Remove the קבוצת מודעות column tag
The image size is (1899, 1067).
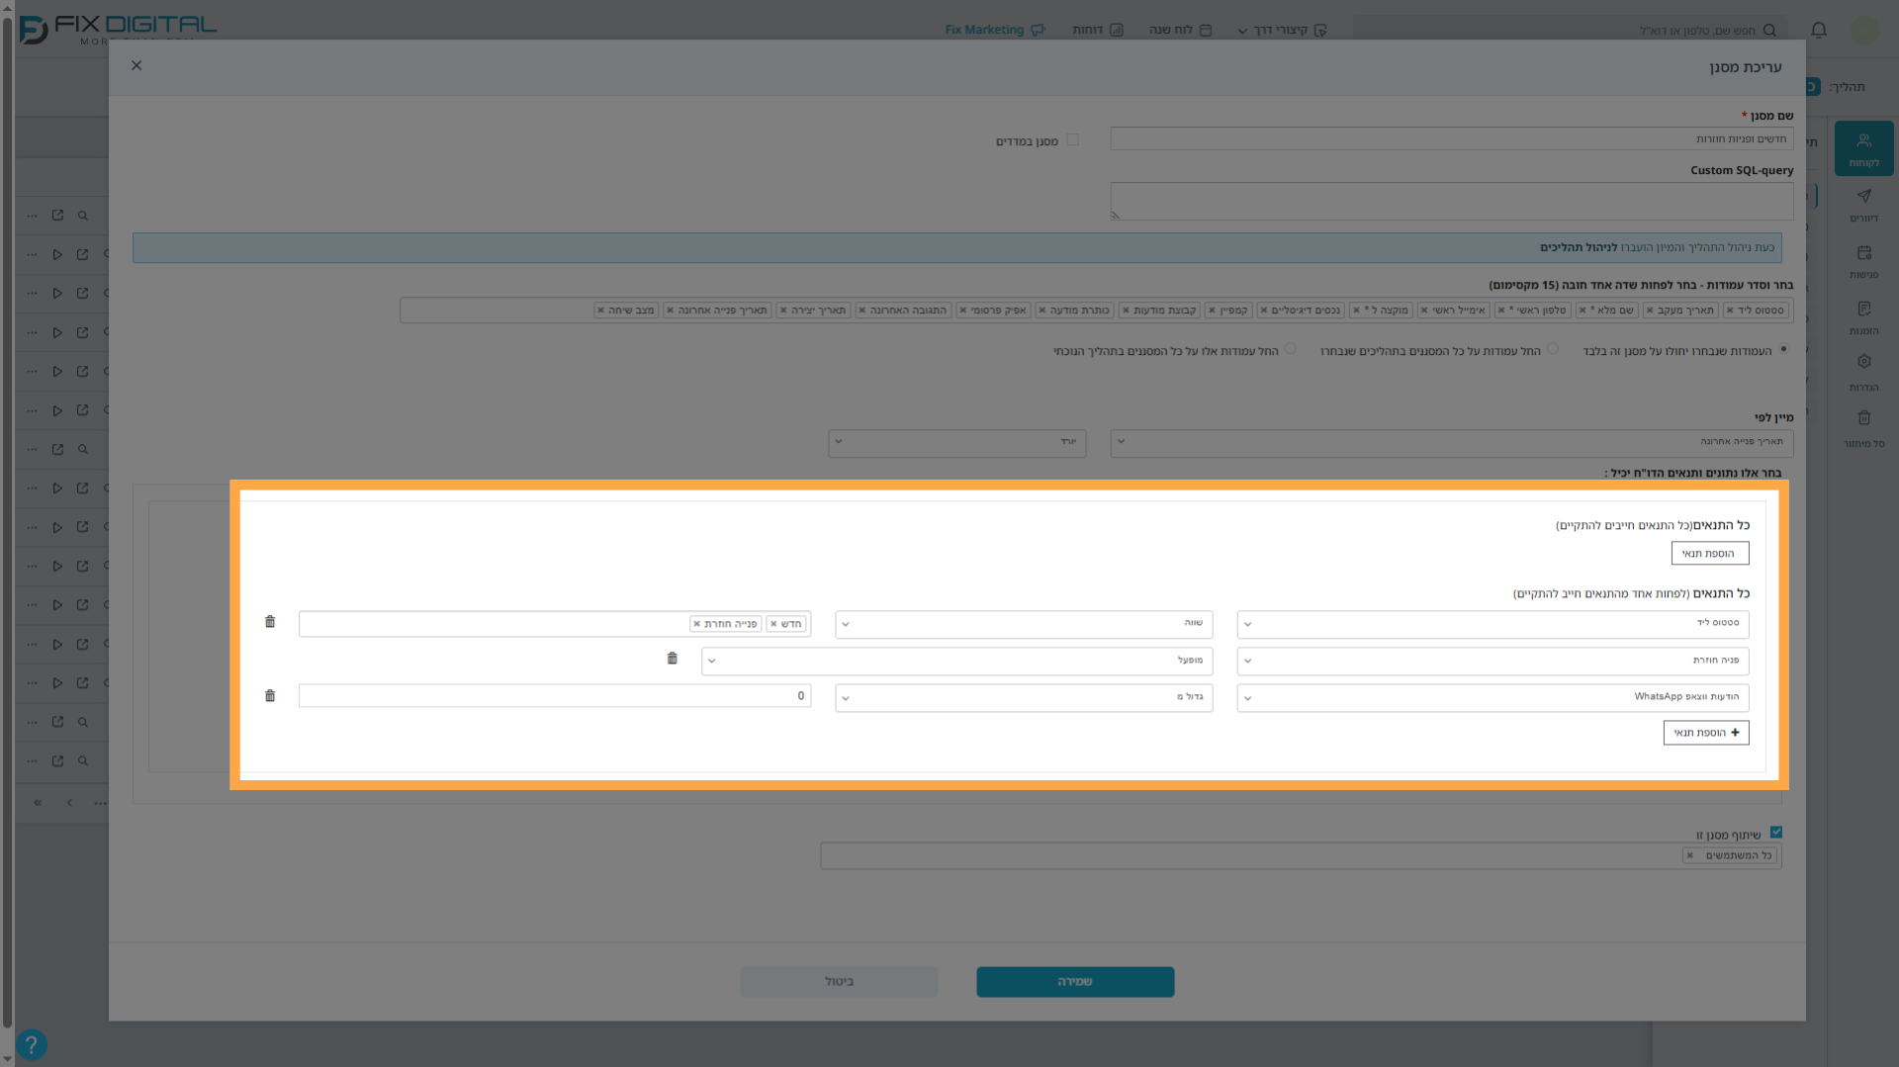coord(1126,311)
